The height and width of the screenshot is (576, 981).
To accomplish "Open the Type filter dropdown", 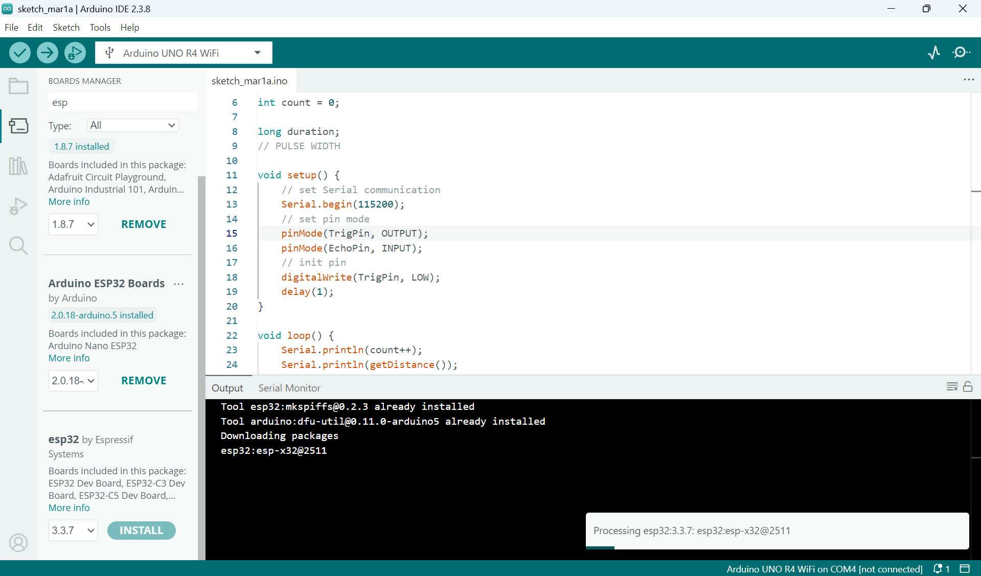I will 133,125.
